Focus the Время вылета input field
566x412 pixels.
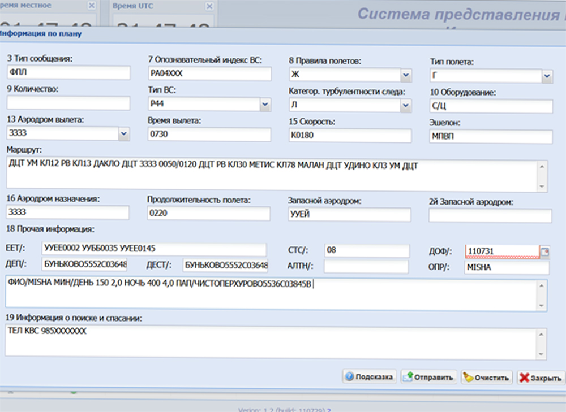209,134
